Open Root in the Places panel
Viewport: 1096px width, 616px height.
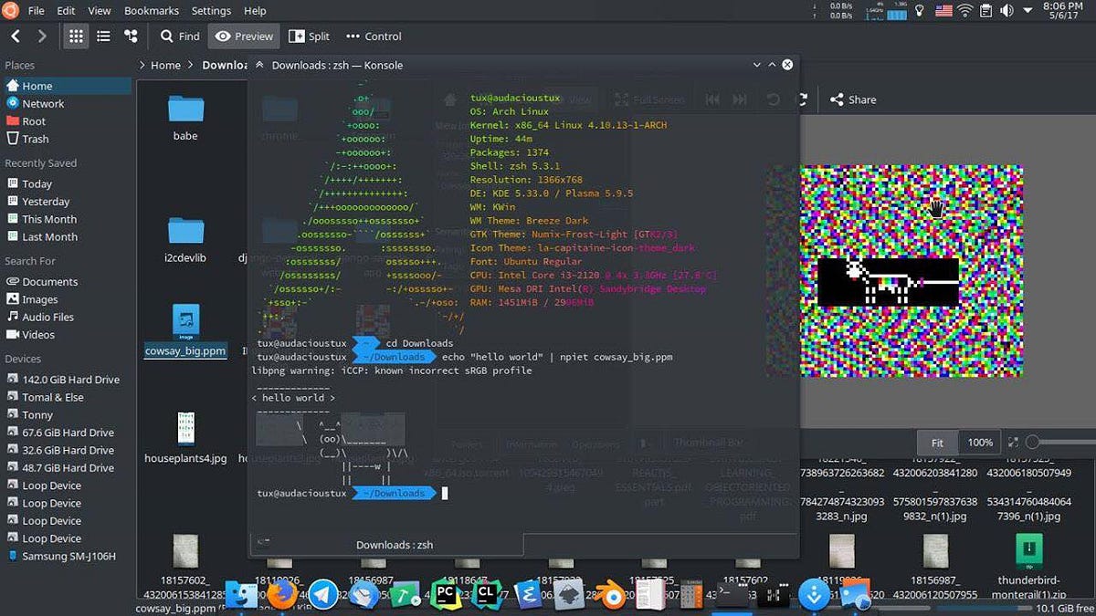point(34,121)
